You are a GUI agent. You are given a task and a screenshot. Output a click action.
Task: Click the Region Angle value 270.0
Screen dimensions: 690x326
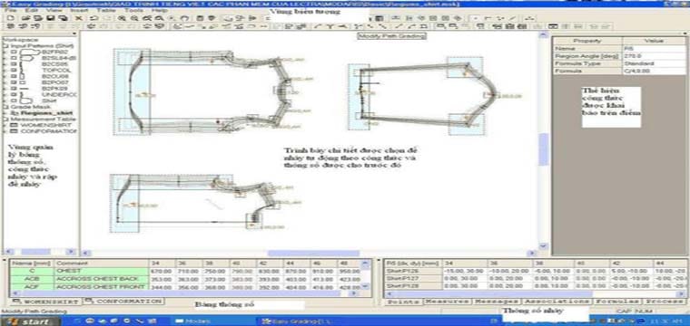[654, 56]
